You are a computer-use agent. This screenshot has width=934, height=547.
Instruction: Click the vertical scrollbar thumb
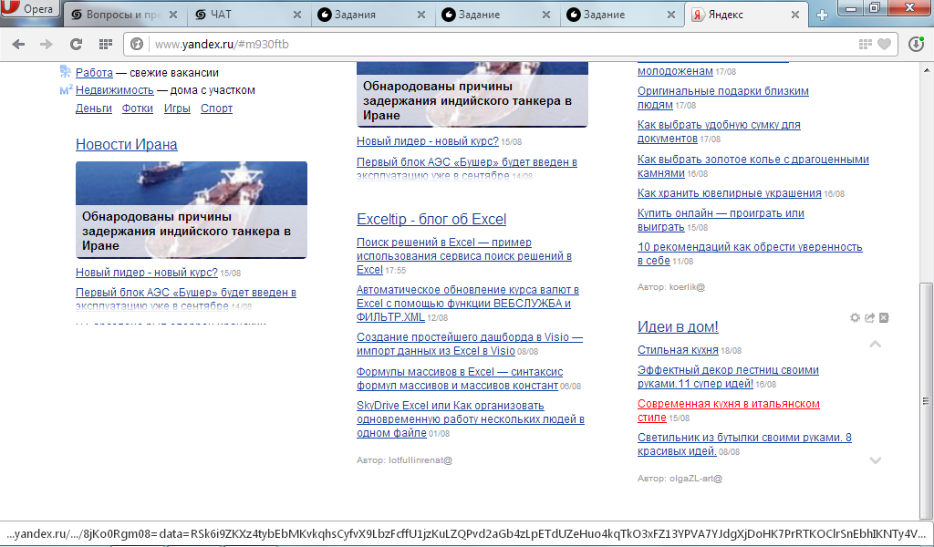tap(926, 400)
